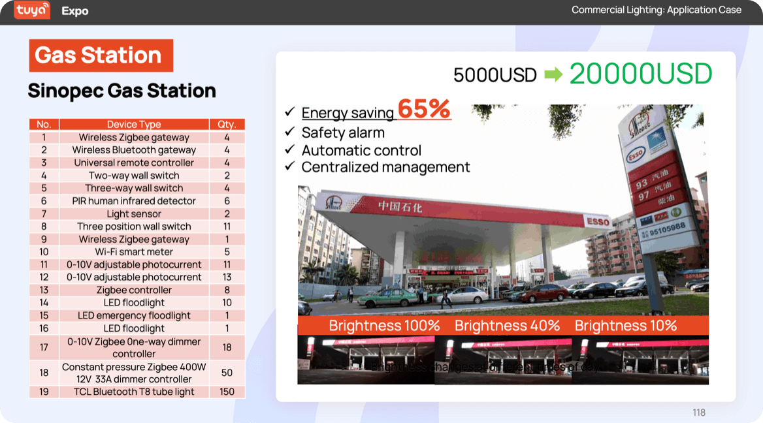The image size is (763, 423).
Task: Click the Brightness 40% label
Action: click(507, 325)
